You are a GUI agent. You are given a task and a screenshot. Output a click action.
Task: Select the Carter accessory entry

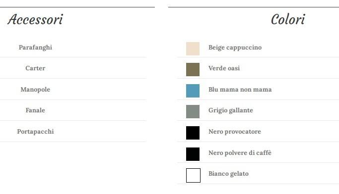click(35, 68)
